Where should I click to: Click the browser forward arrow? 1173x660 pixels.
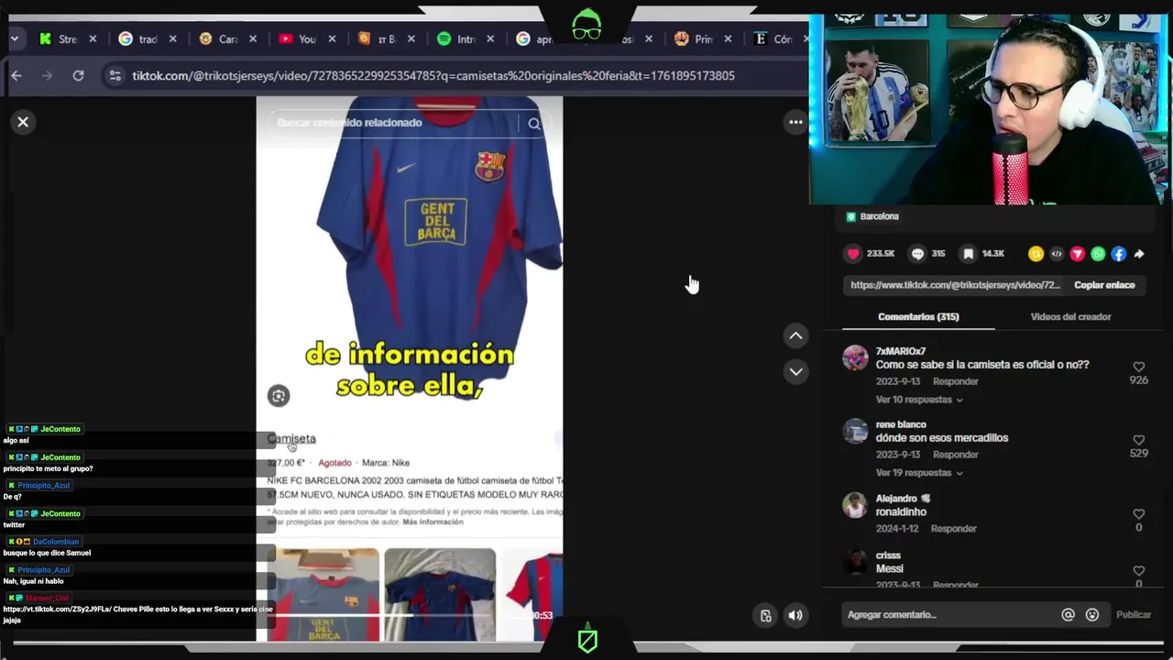click(x=48, y=75)
